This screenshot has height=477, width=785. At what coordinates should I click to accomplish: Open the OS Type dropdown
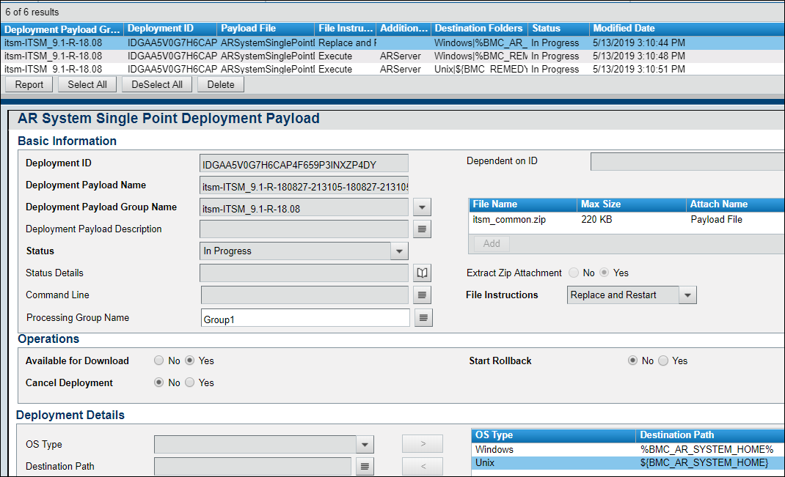[365, 445]
